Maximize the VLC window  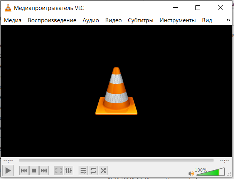tap(198, 8)
